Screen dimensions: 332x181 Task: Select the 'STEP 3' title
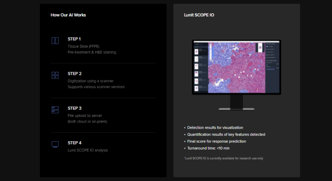point(74,108)
